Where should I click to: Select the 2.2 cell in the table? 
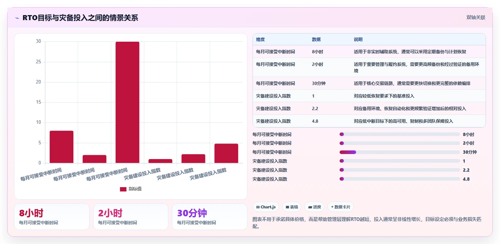click(315, 109)
